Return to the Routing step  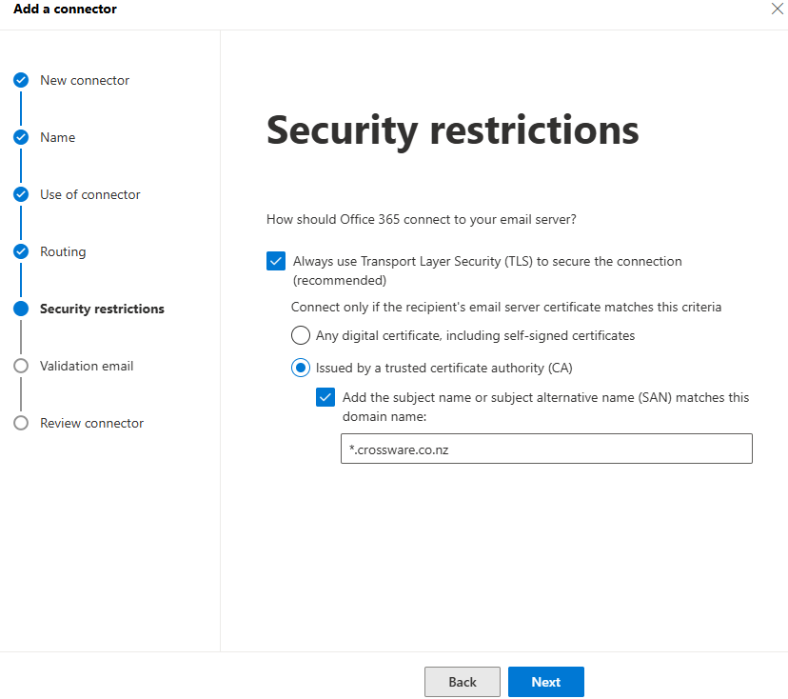coord(63,252)
